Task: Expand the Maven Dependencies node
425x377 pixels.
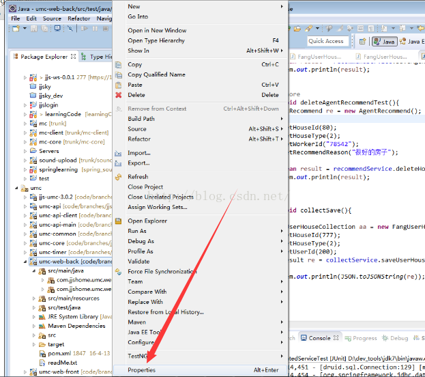Action: pos(34,326)
